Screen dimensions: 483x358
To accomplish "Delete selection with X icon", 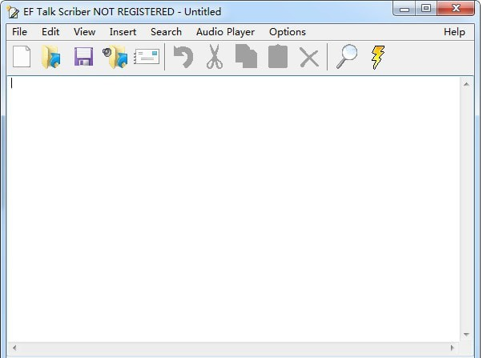I will point(309,58).
